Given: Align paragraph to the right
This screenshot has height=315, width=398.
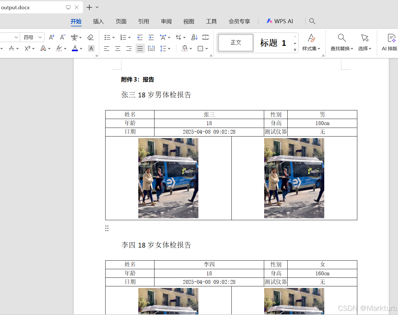Looking at the screenshot, I should (129, 48).
